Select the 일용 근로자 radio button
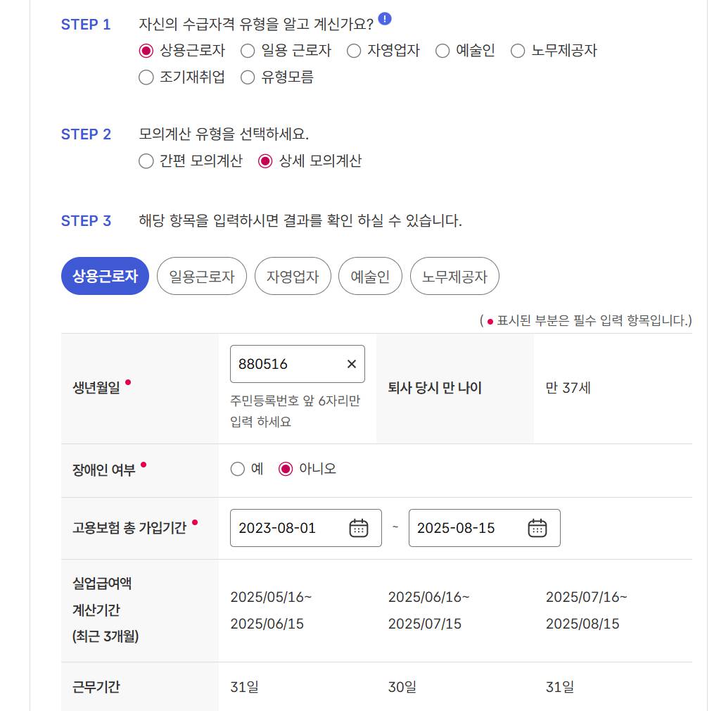 point(248,51)
